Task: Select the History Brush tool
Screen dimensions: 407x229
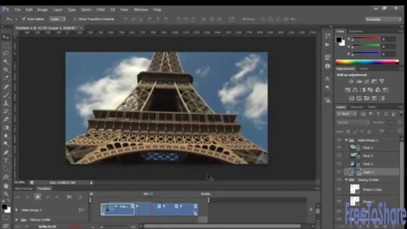Action: pyautogui.click(x=6, y=111)
